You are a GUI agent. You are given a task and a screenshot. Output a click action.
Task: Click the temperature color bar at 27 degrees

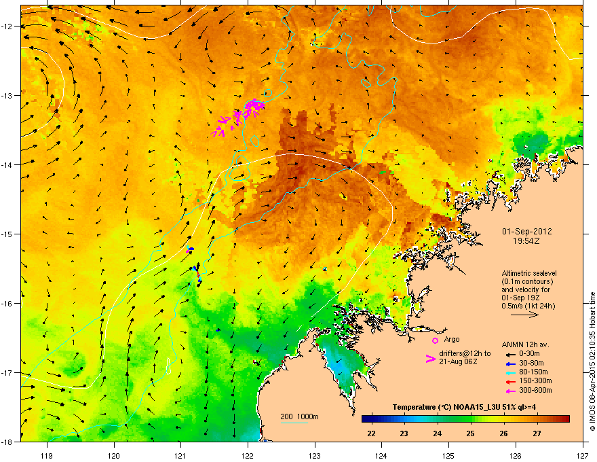tap(537, 419)
